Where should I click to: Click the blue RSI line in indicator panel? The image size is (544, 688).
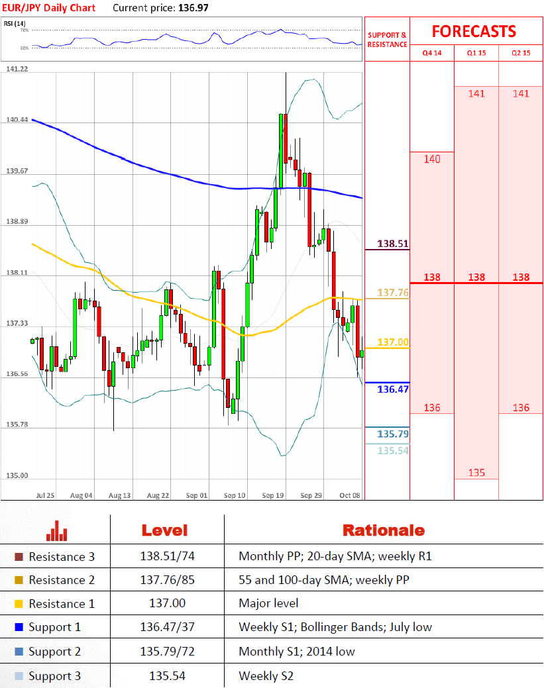pos(197,38)
